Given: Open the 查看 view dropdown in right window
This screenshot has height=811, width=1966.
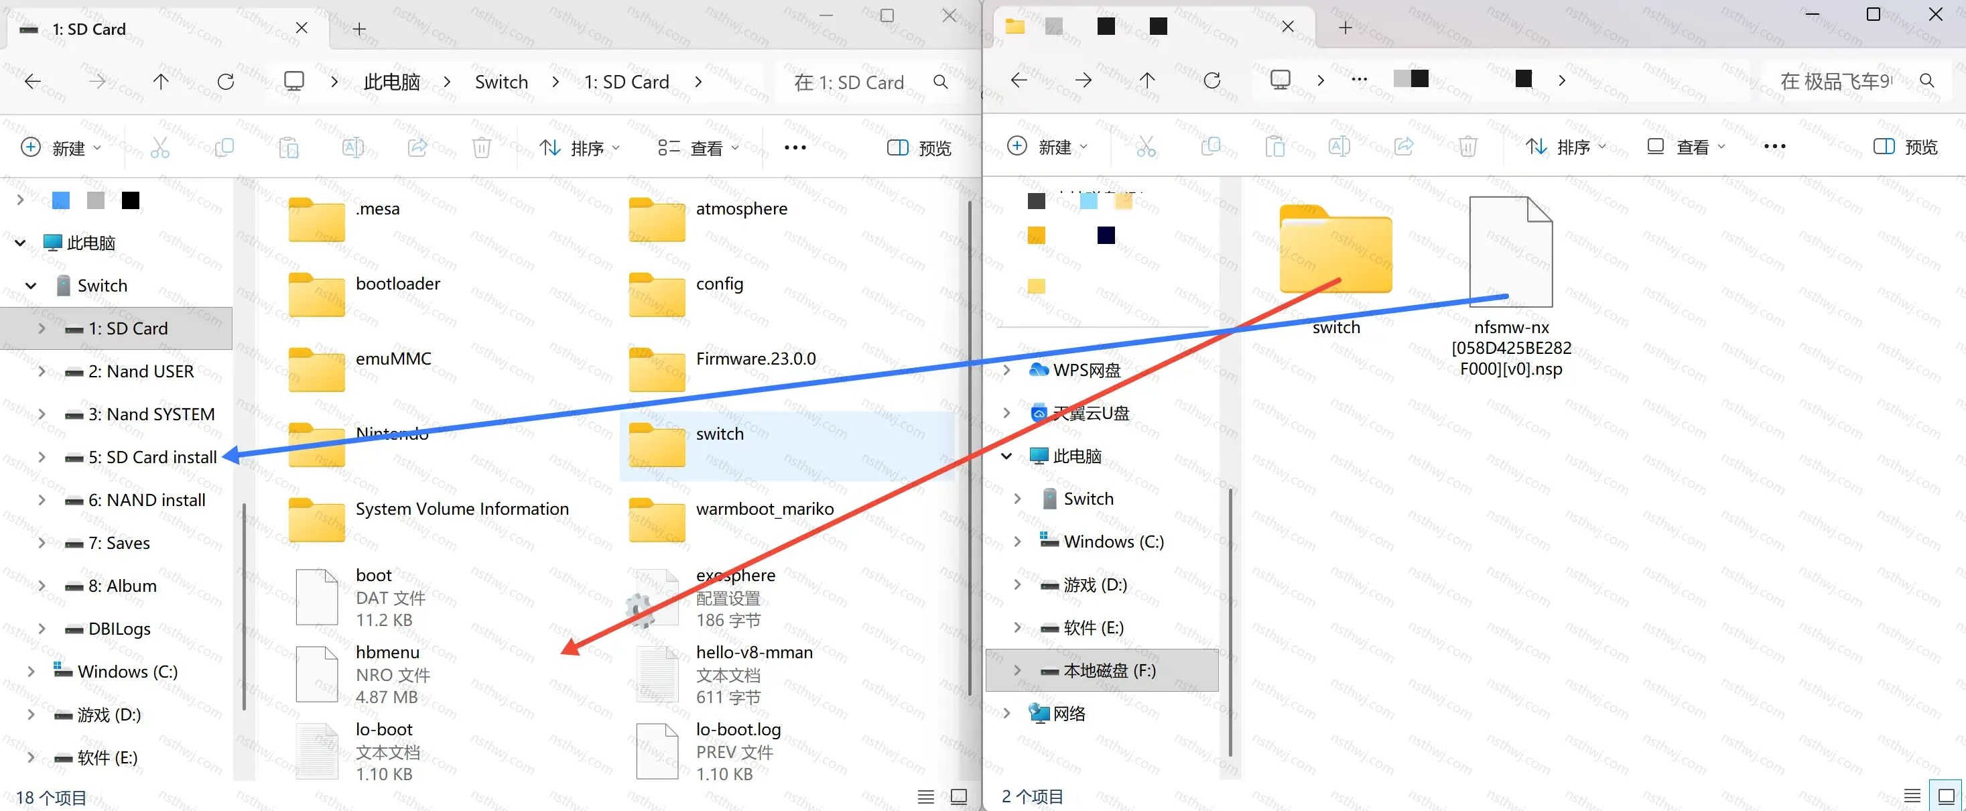Looking at the screenshot, I should pos(1686,147).
